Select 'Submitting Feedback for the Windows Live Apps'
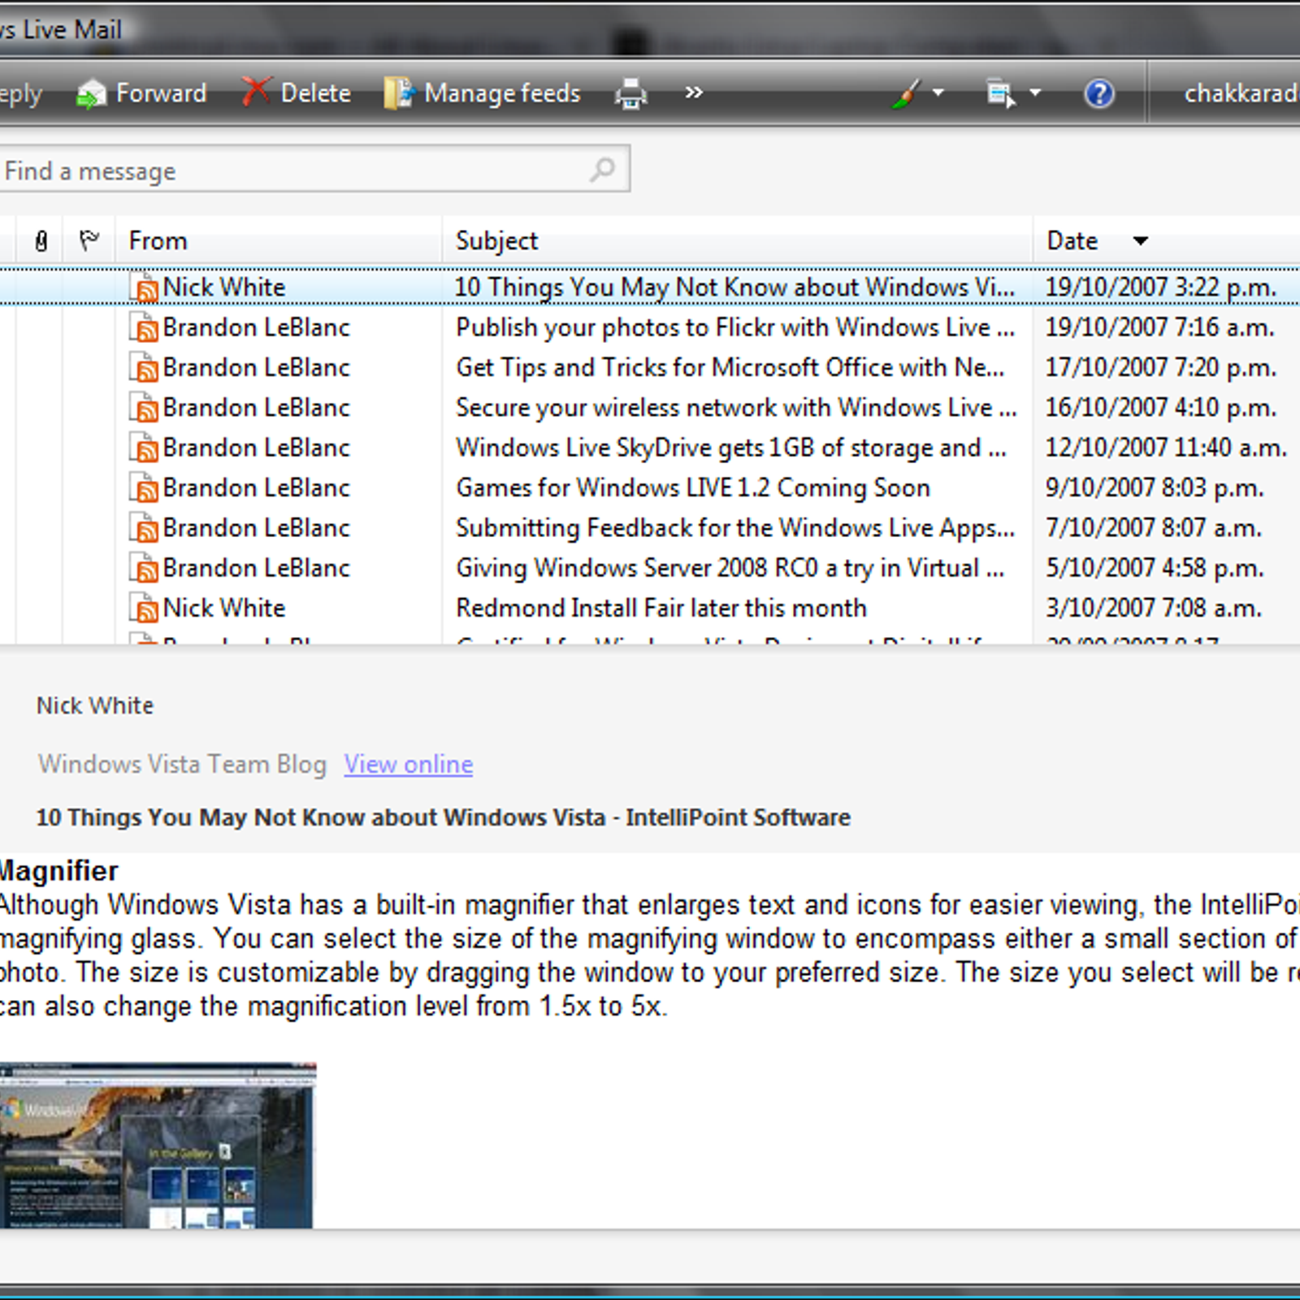The image size is (1300, 1300). point(650,528)
